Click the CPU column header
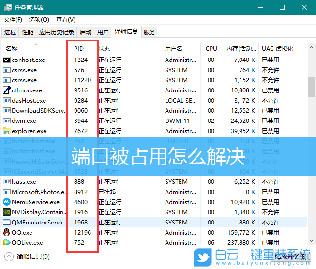The height and width of the screenshot is (269, 316). point(211,49)
